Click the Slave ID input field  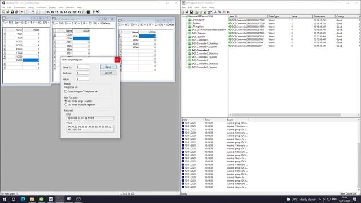point(82,67)
